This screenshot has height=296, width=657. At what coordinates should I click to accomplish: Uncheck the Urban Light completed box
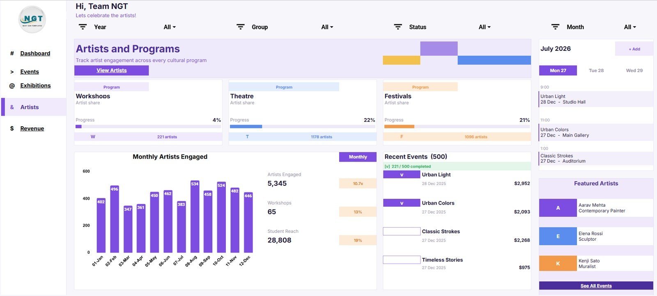[x=402, y=175]
